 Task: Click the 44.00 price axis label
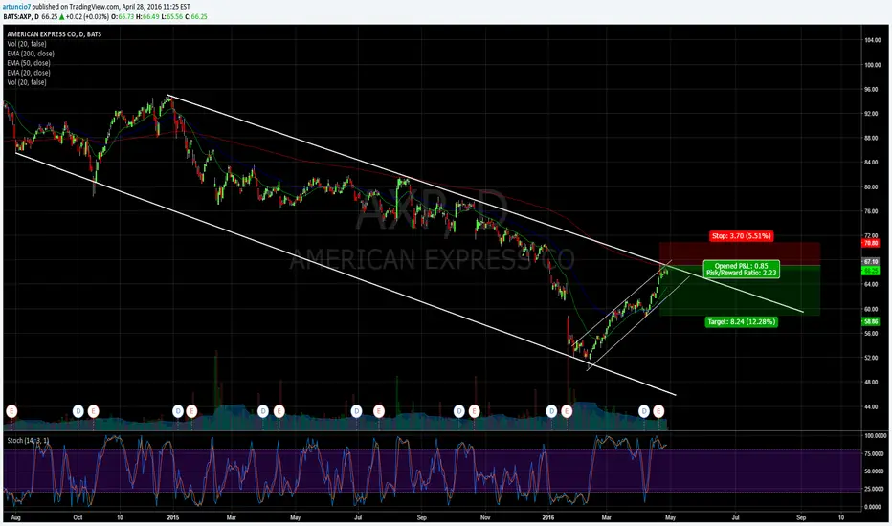872,406
